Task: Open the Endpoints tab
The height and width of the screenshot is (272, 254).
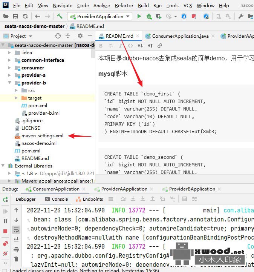Action: [89, 199]
